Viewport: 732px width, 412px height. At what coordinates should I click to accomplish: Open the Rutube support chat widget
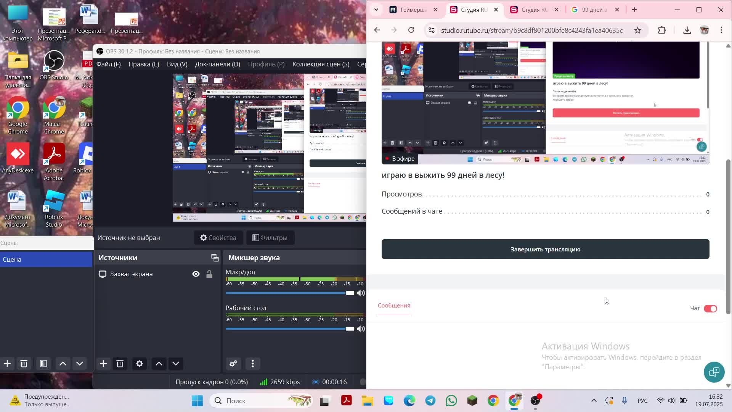tap(714, 372)
